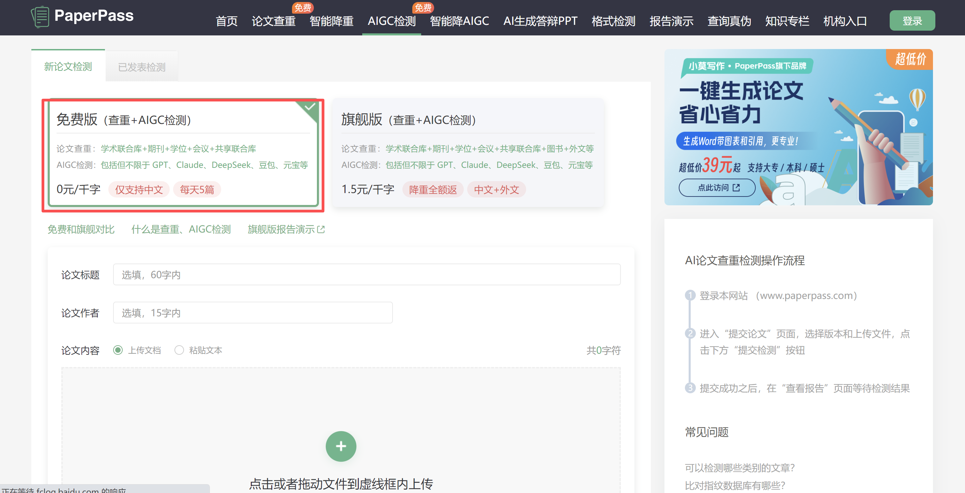Open the 智能降重 nav item
This screenshot has width=965, height=493.
click(332, 21)
